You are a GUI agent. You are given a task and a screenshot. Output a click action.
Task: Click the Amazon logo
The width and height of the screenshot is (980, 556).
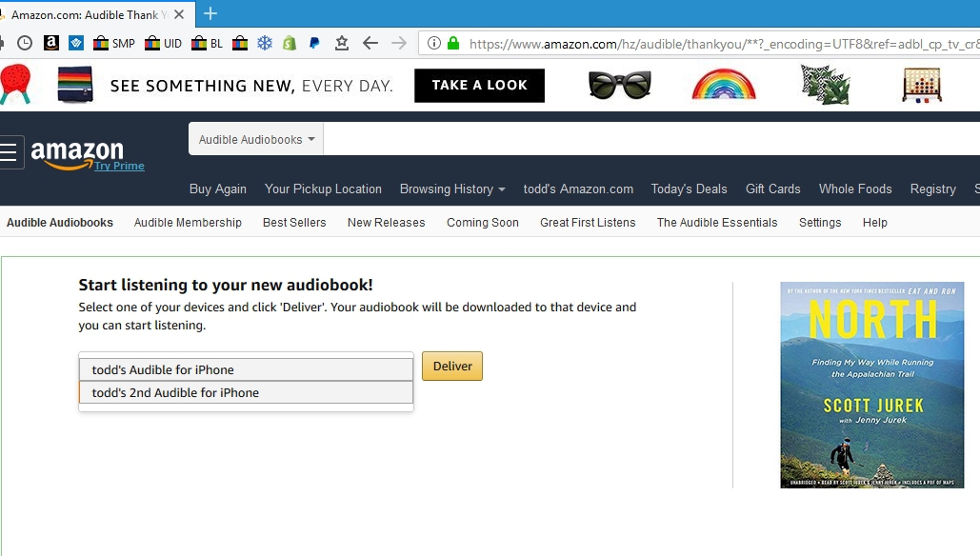(x=77, y=153)
